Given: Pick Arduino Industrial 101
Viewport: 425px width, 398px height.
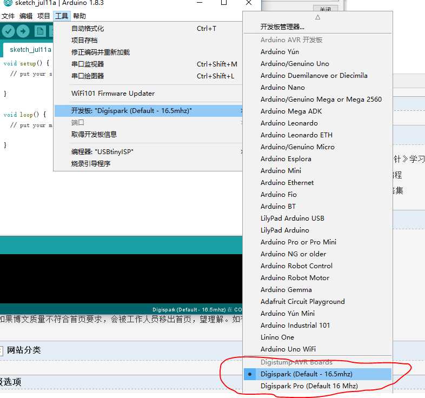Looking at the screenshot, I should coord(317,326).
